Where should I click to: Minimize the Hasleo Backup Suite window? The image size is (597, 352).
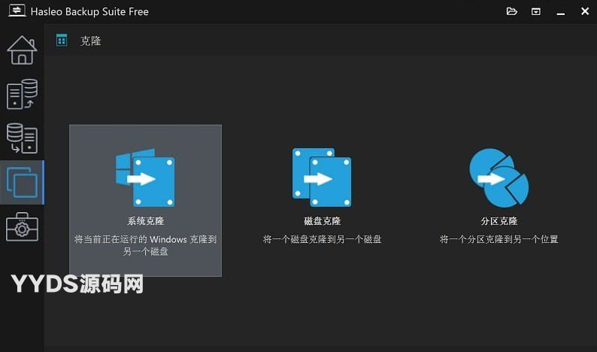click(560, 11)
